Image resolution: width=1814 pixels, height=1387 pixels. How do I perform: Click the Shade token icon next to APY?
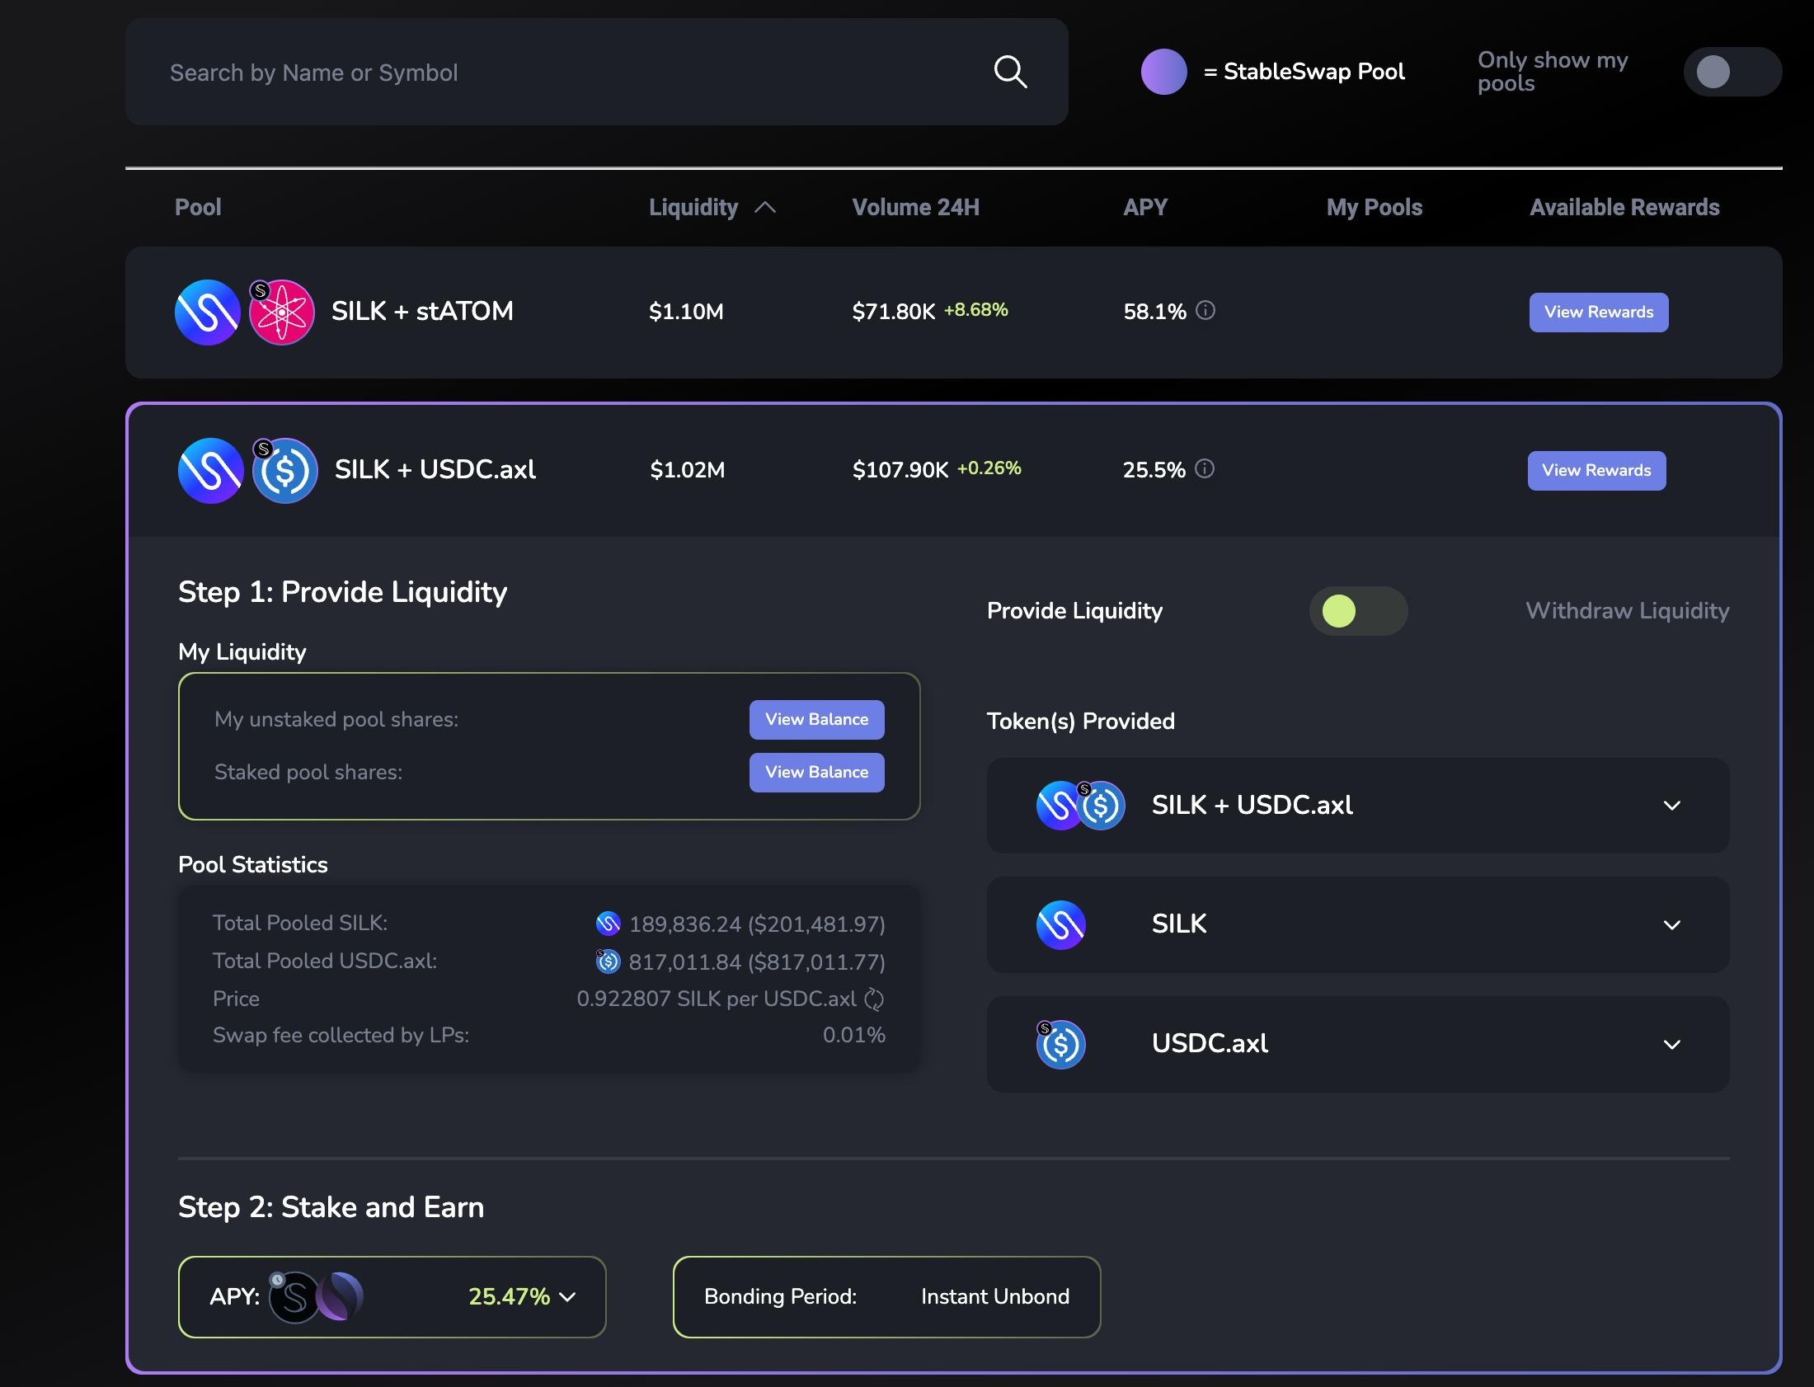(x=294, y=1297)
